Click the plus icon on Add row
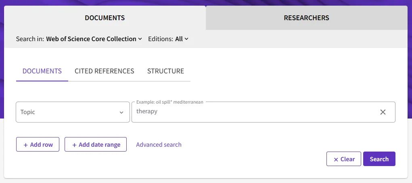 tap(25, 145)
